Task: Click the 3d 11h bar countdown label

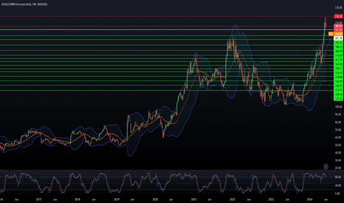Action: pyautogui.click(x=338, y=30)
